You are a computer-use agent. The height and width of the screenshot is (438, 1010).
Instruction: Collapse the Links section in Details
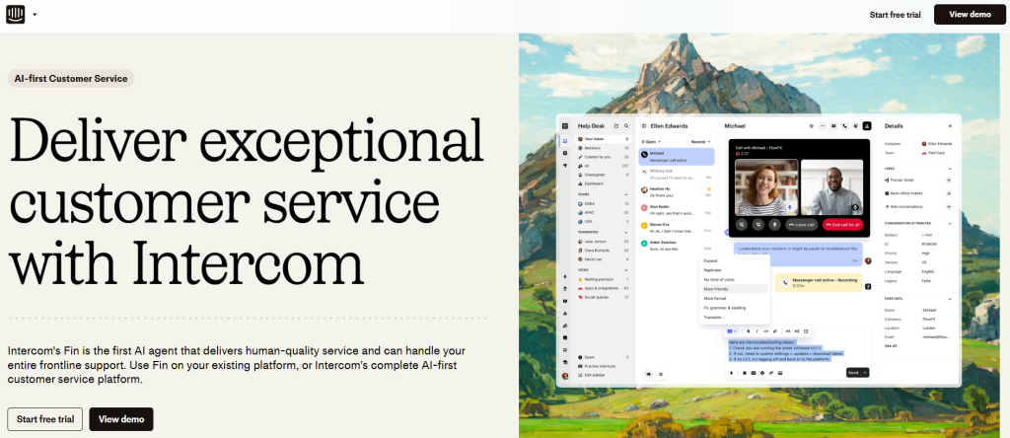(x=950, y=169)
